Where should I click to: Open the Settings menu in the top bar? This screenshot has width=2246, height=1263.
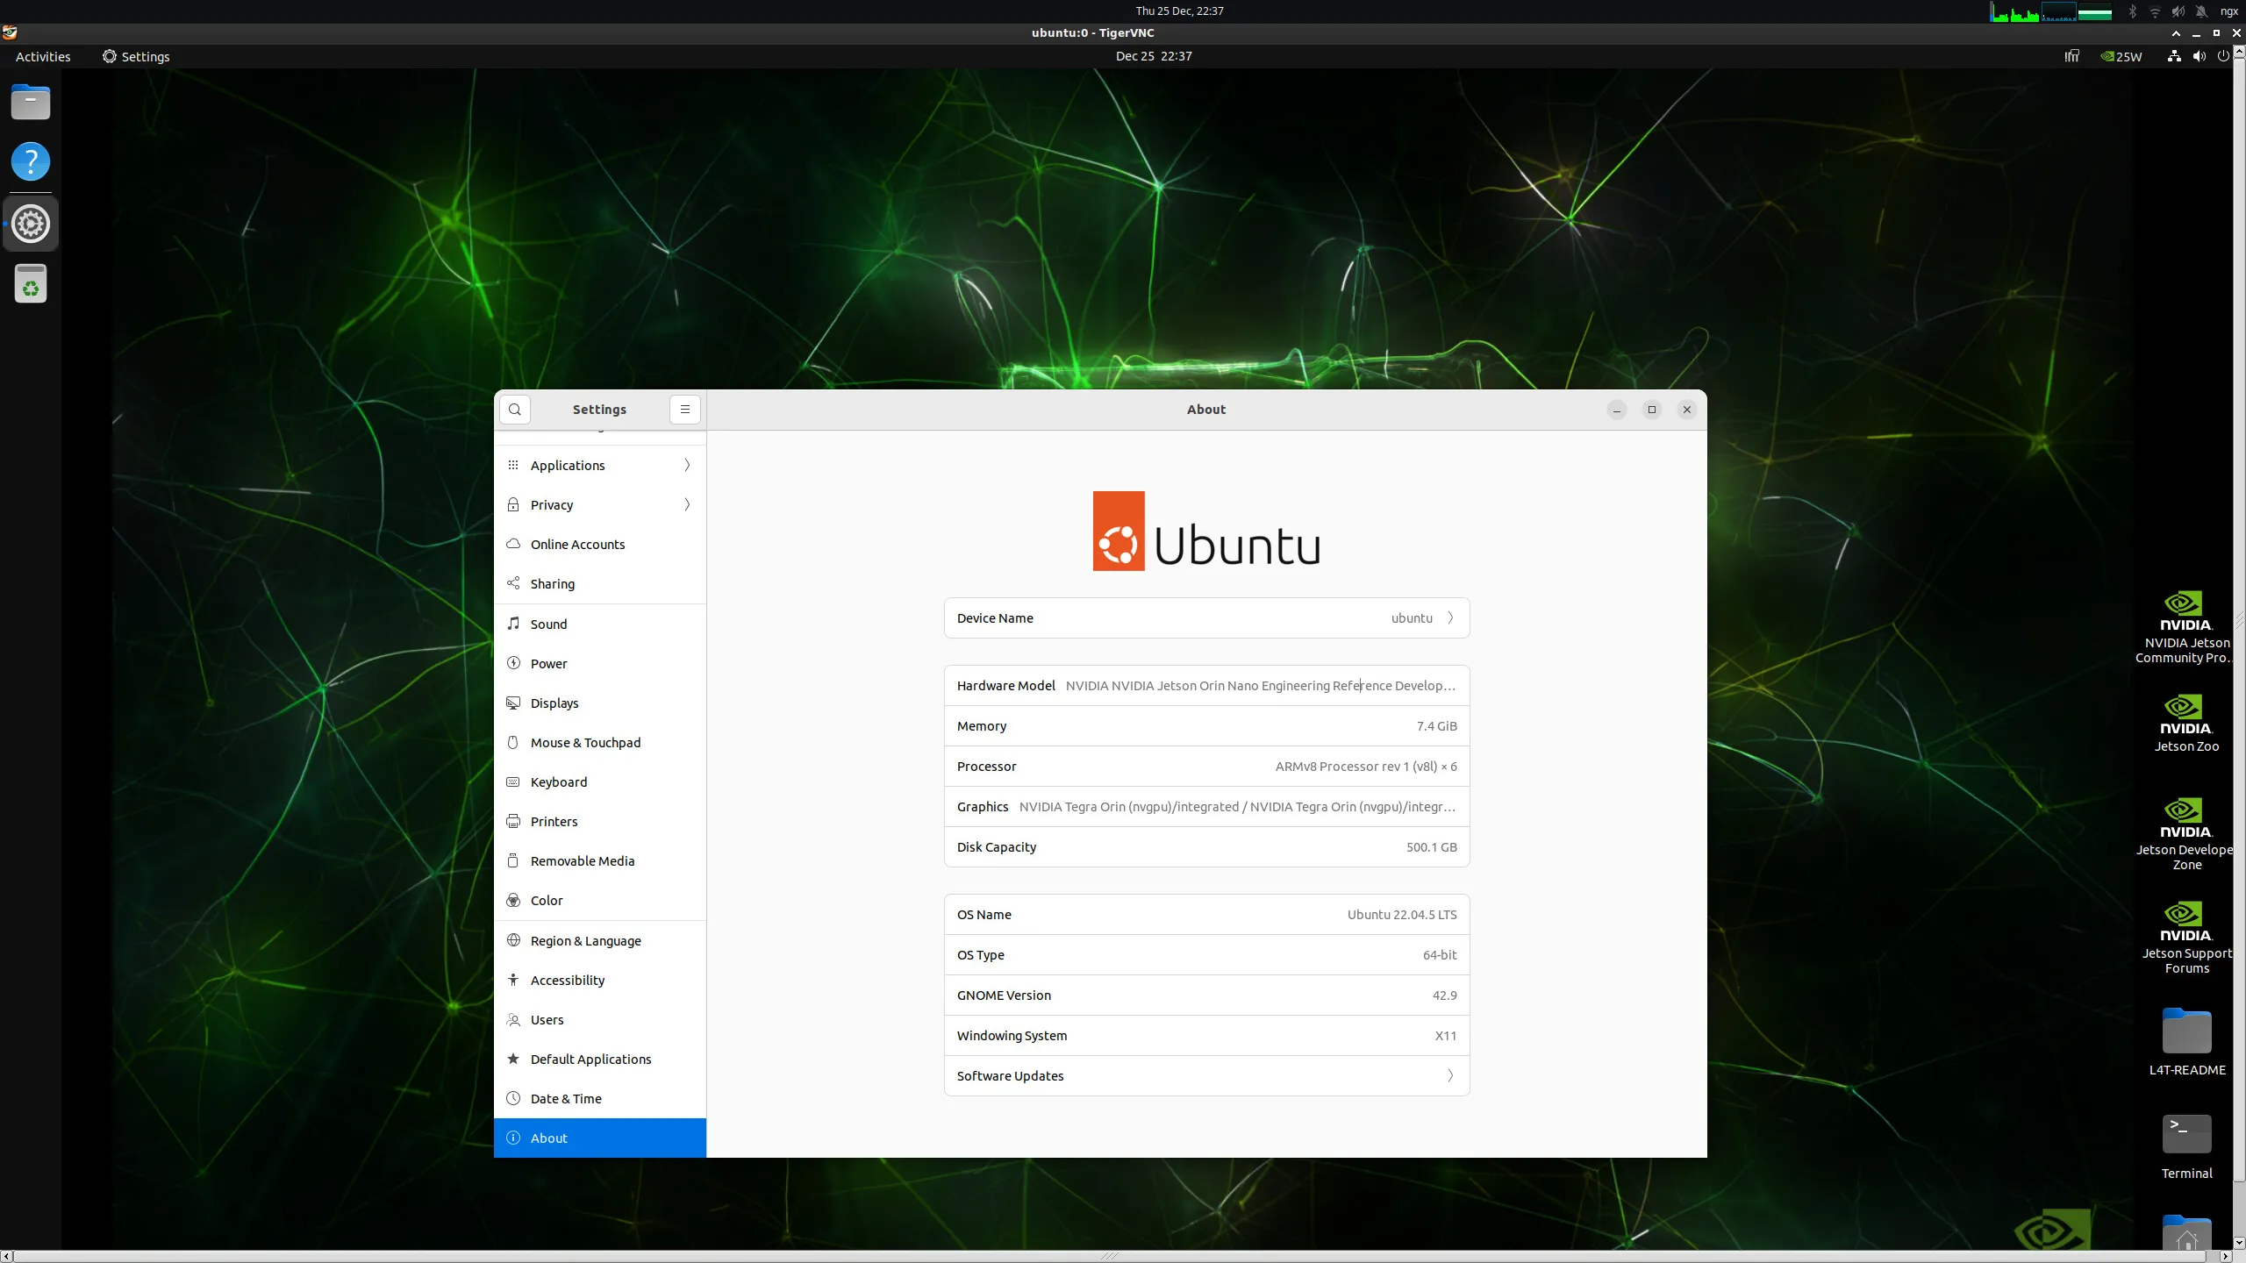(136, 56)
